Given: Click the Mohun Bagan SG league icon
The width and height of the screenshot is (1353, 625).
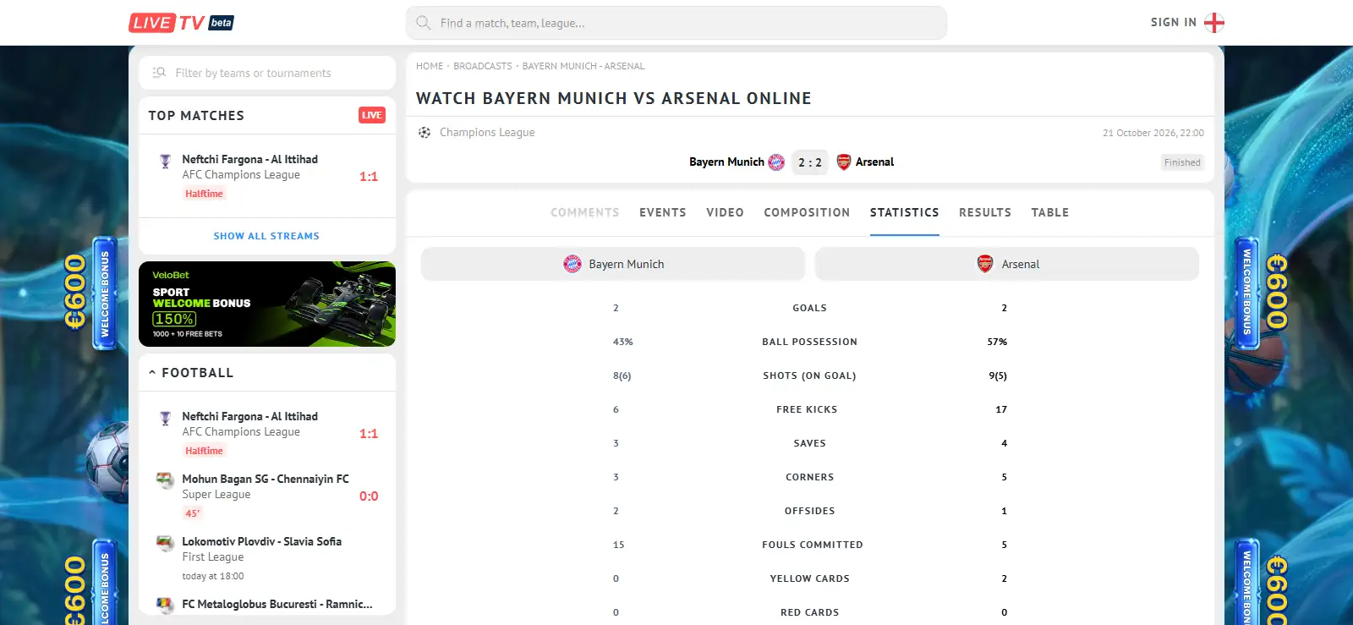Looking at the screenshot, I should (165, 480).
